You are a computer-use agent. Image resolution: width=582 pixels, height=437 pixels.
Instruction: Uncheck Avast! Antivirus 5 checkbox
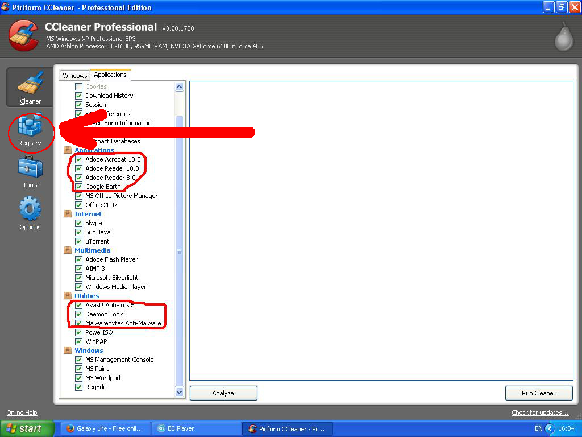coord(78,305)
